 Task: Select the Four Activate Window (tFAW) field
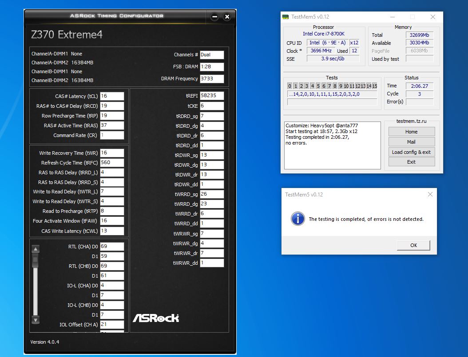pos(112,221)
